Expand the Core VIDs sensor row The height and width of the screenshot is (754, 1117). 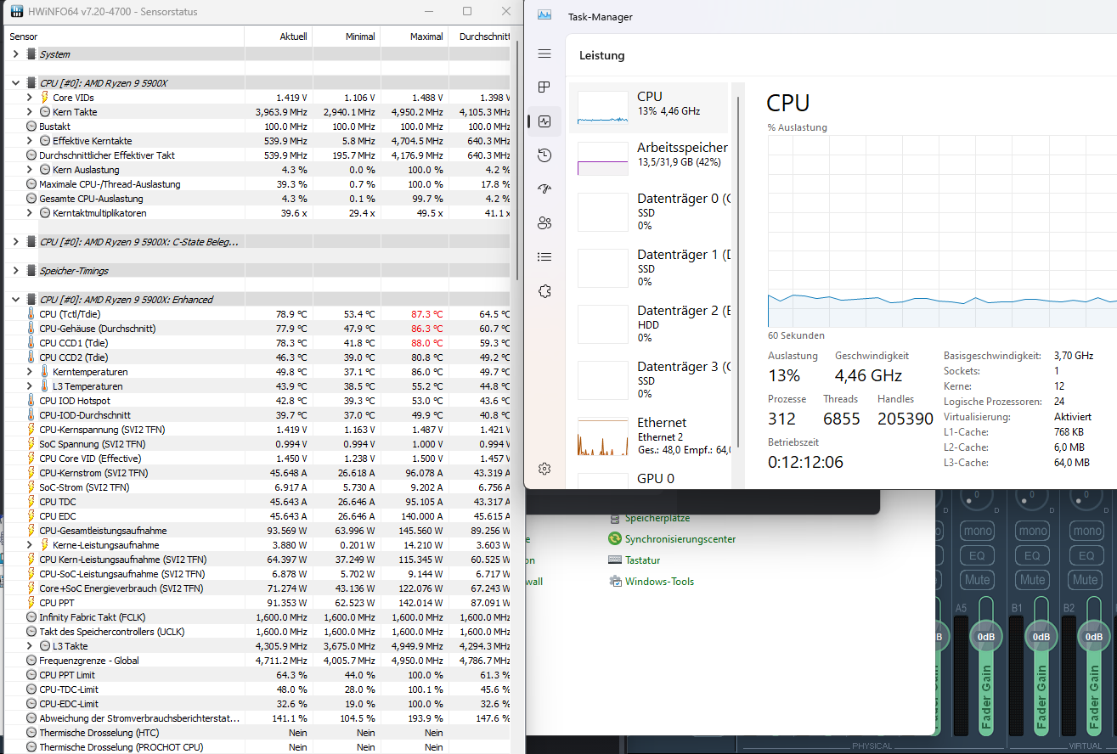pyautogui.click(x=31, y=98)
